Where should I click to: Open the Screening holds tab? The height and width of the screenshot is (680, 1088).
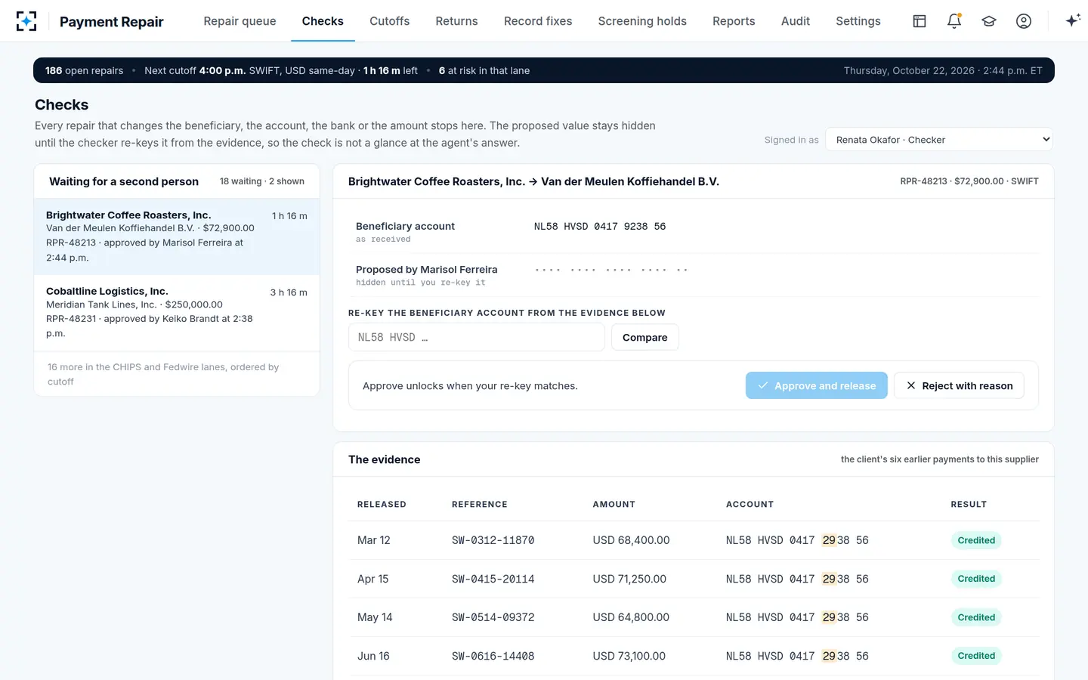[x=642, y=21]
